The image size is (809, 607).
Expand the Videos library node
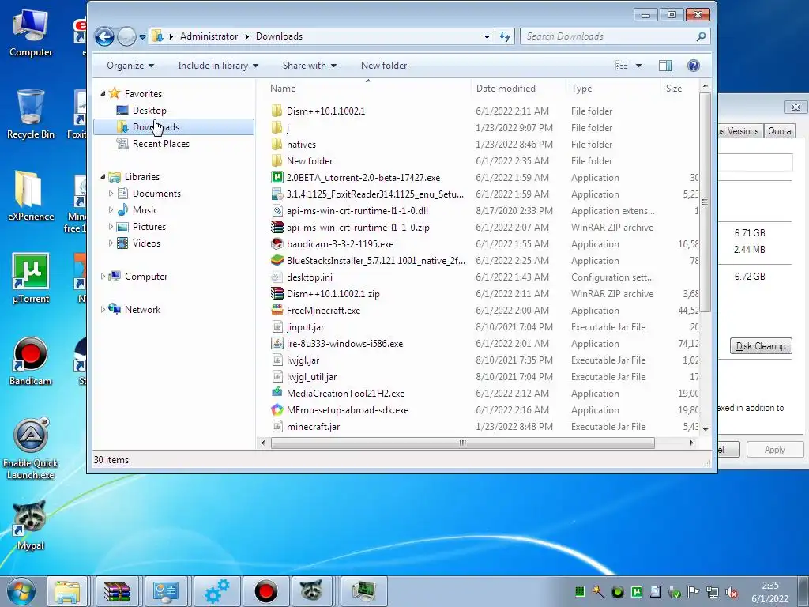coord(111,243)
